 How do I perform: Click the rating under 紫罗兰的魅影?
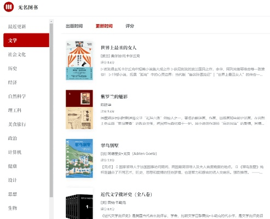click(x=107, y=111)
